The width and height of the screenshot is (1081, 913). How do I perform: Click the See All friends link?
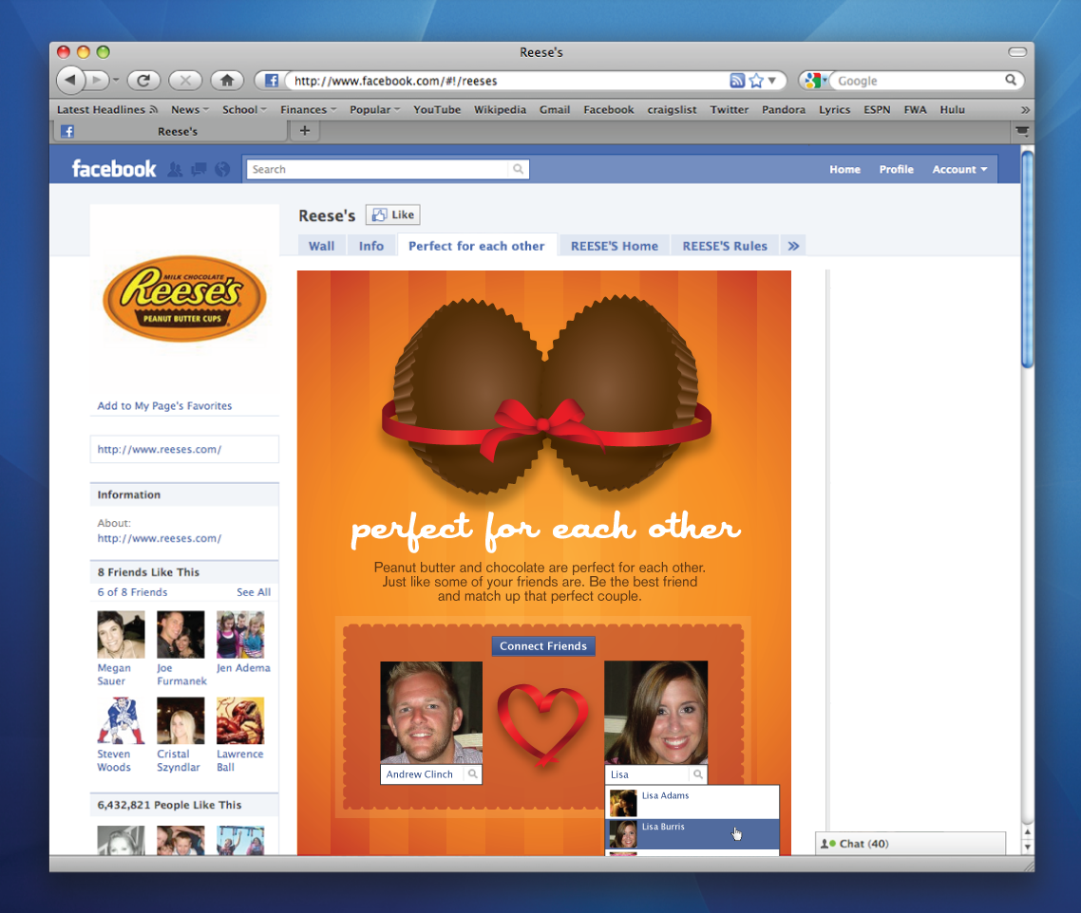[253, 591]
